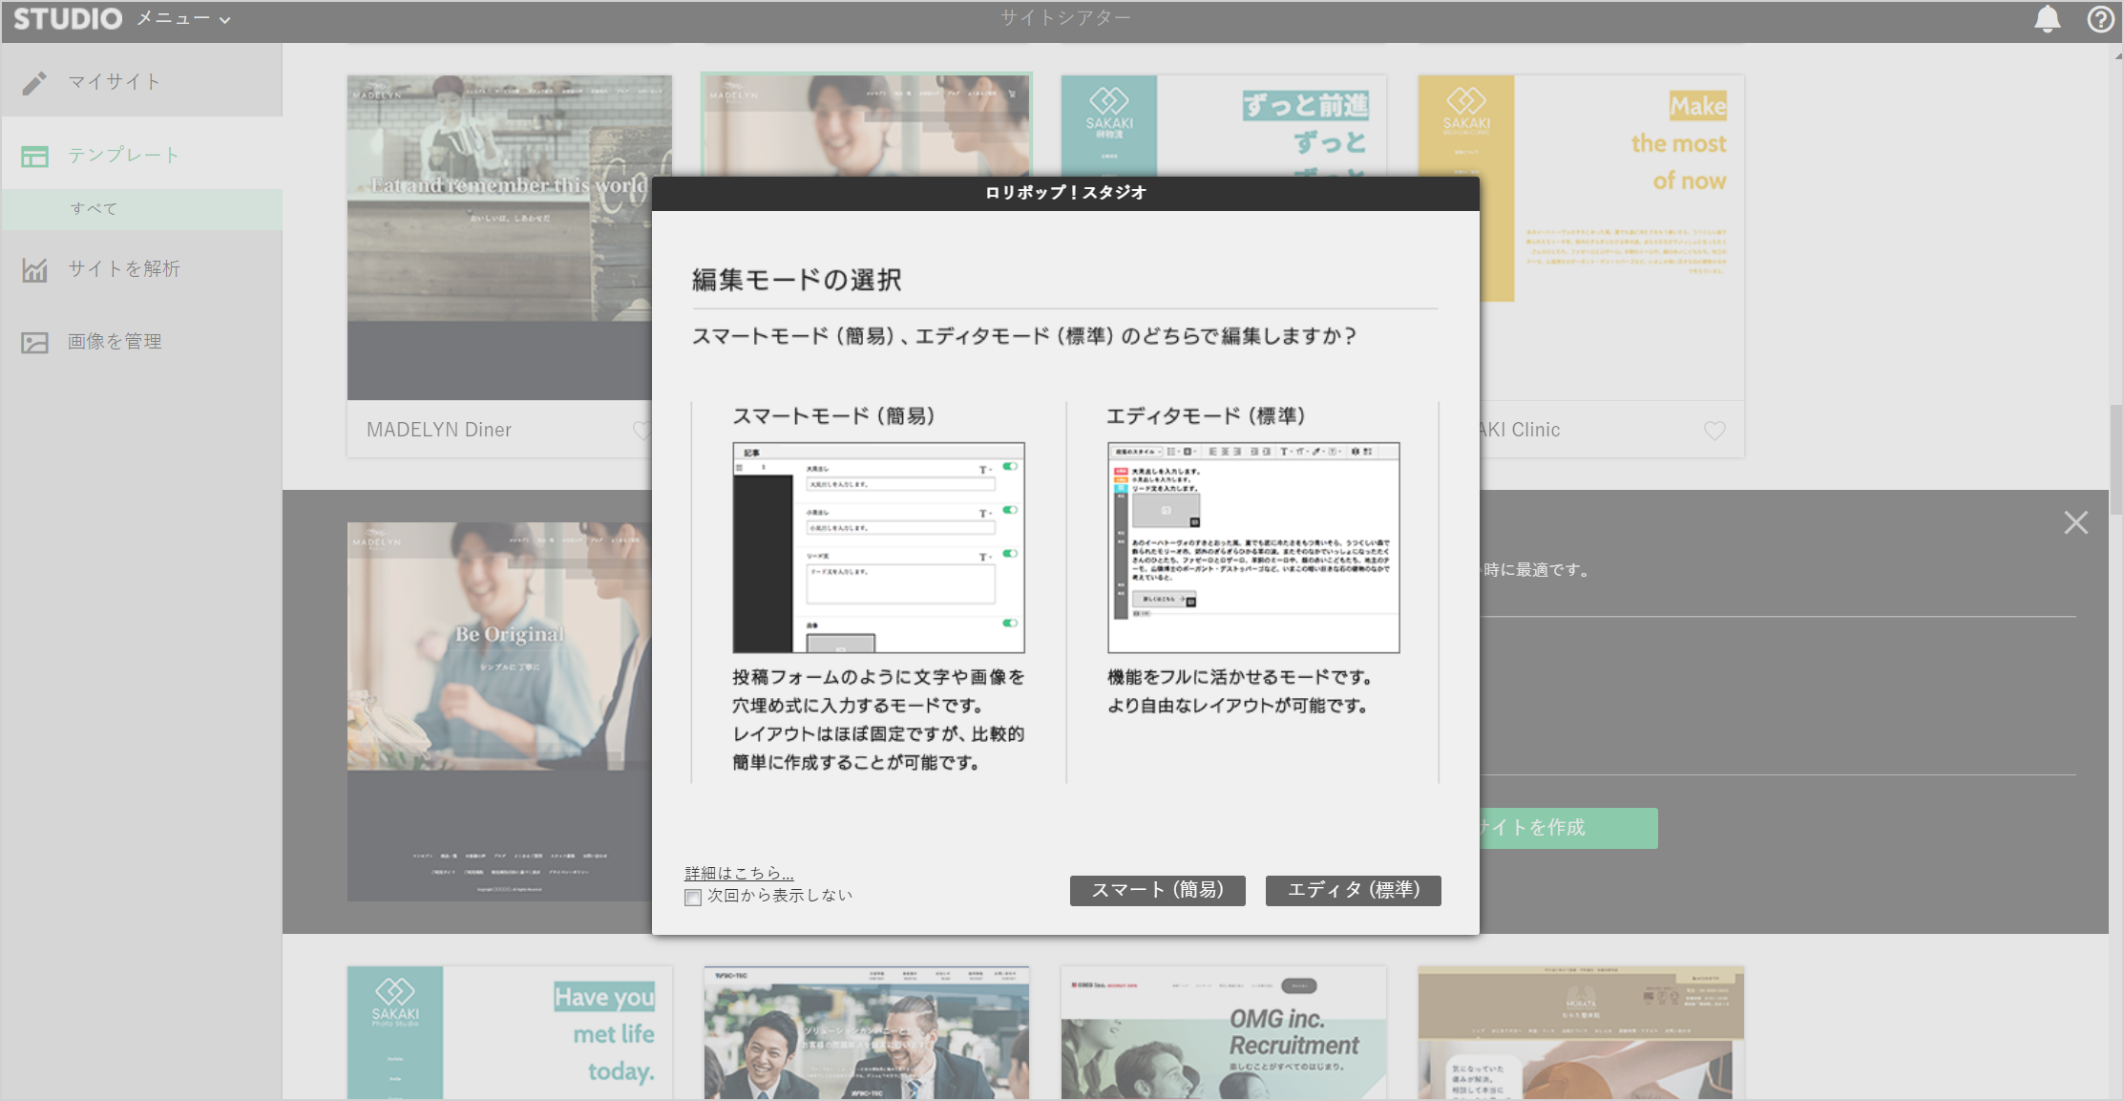Click the notification bell icon
This screenshot has width=2124, height=1101.
(2047, 19)
